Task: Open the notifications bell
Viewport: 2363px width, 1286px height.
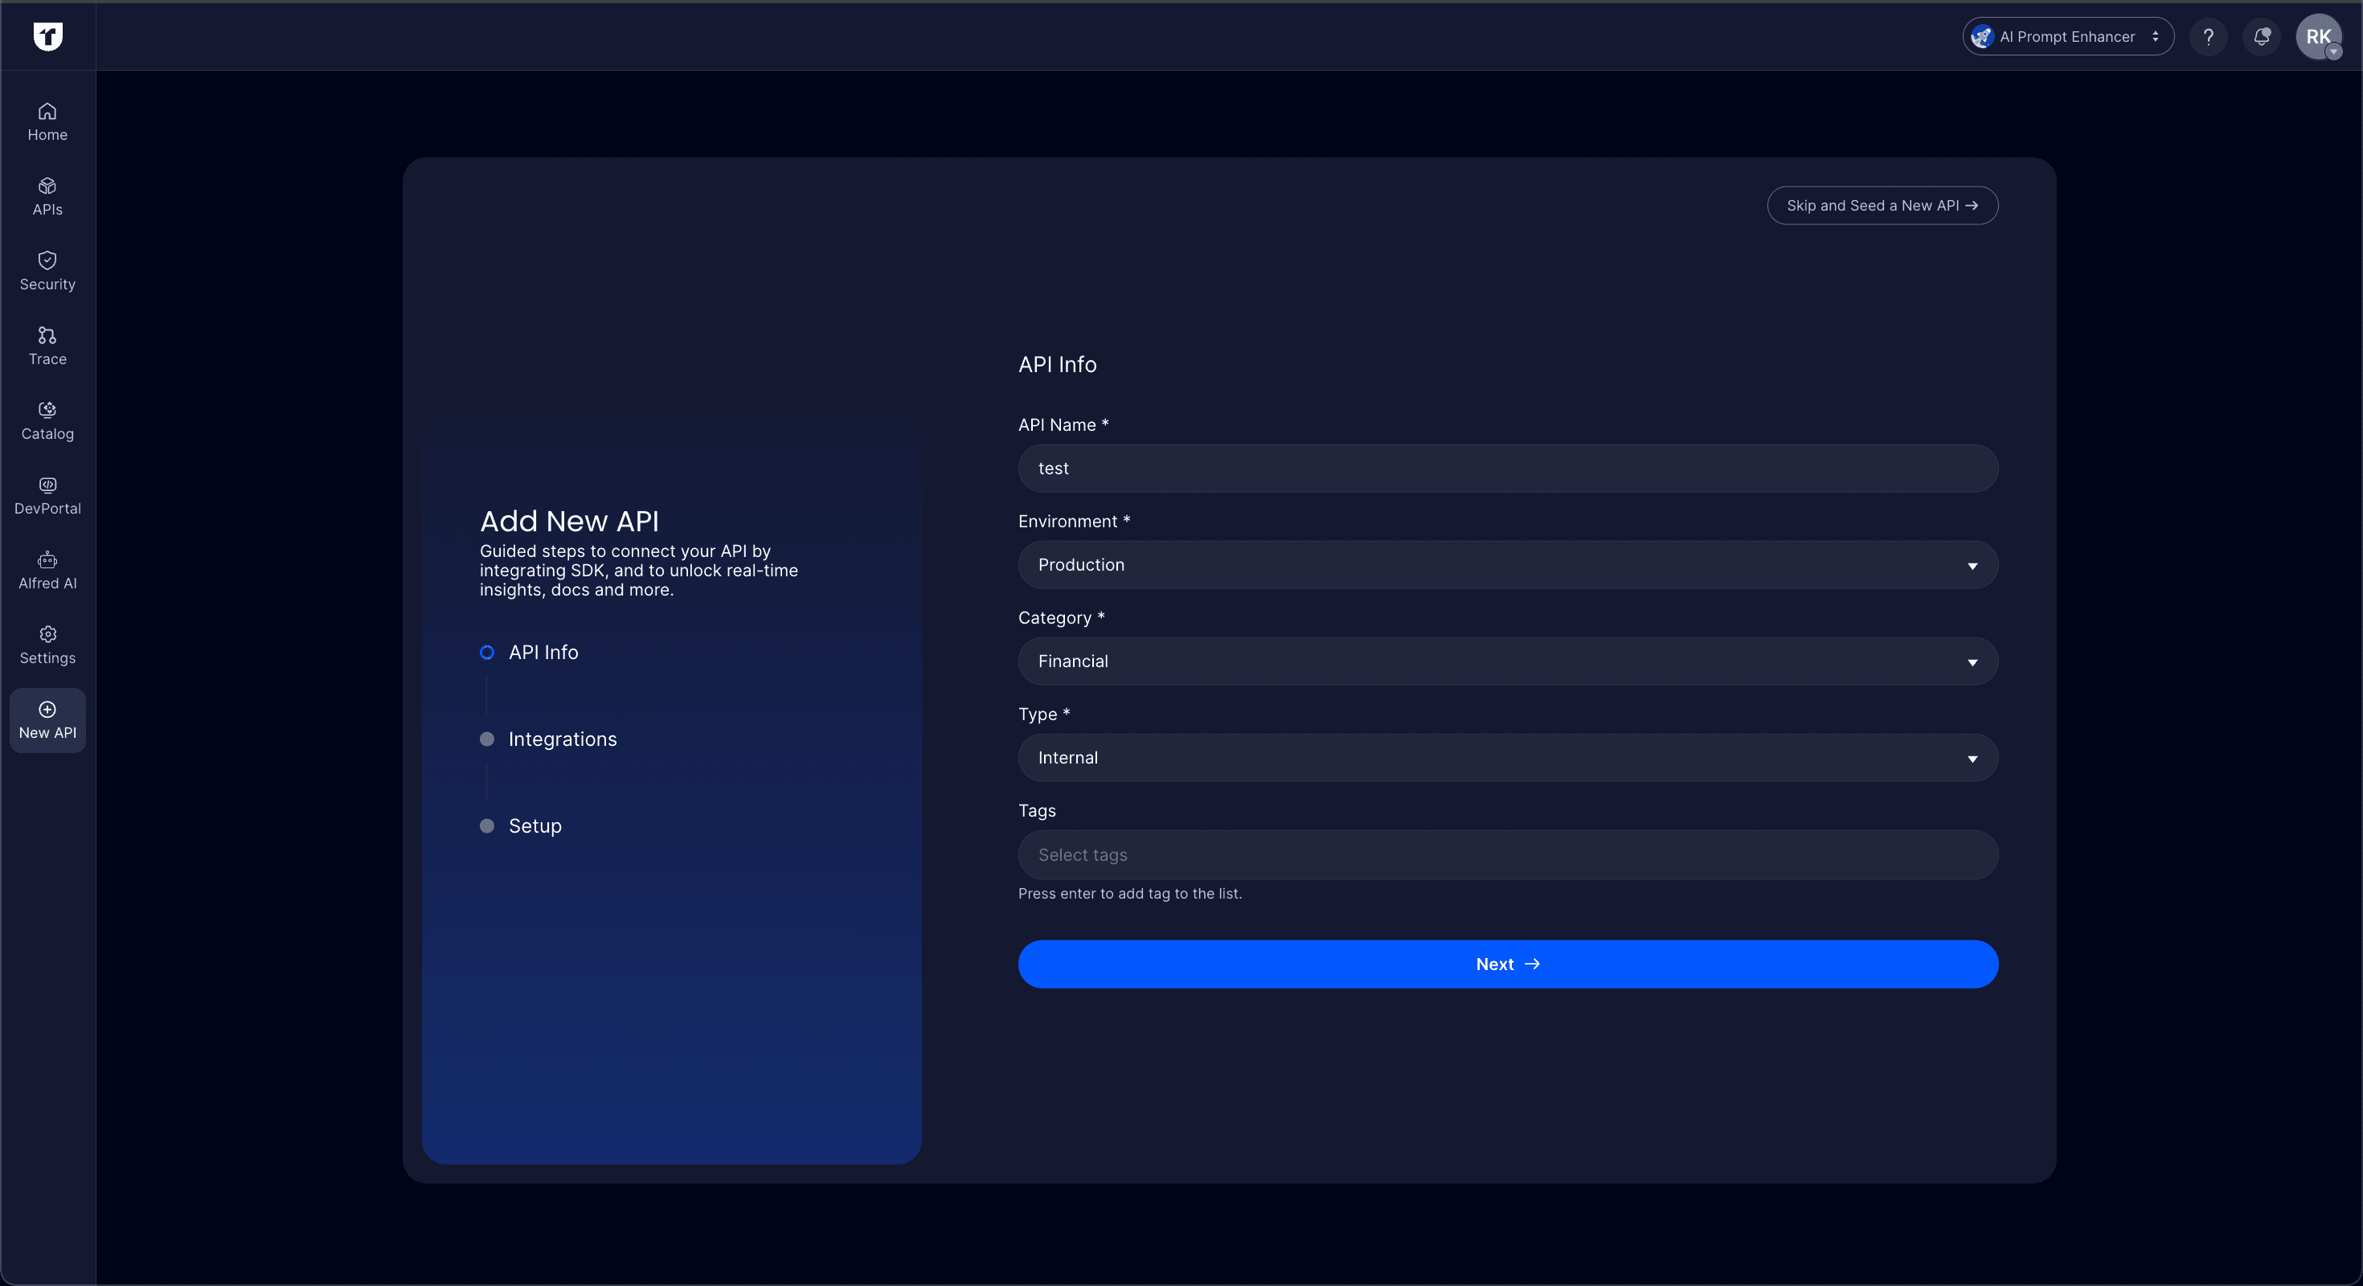Action: 2261,37
